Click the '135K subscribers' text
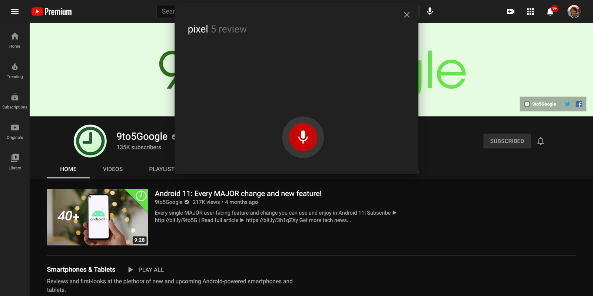Screen dimensions: 593x296 (x=139, y=147)
